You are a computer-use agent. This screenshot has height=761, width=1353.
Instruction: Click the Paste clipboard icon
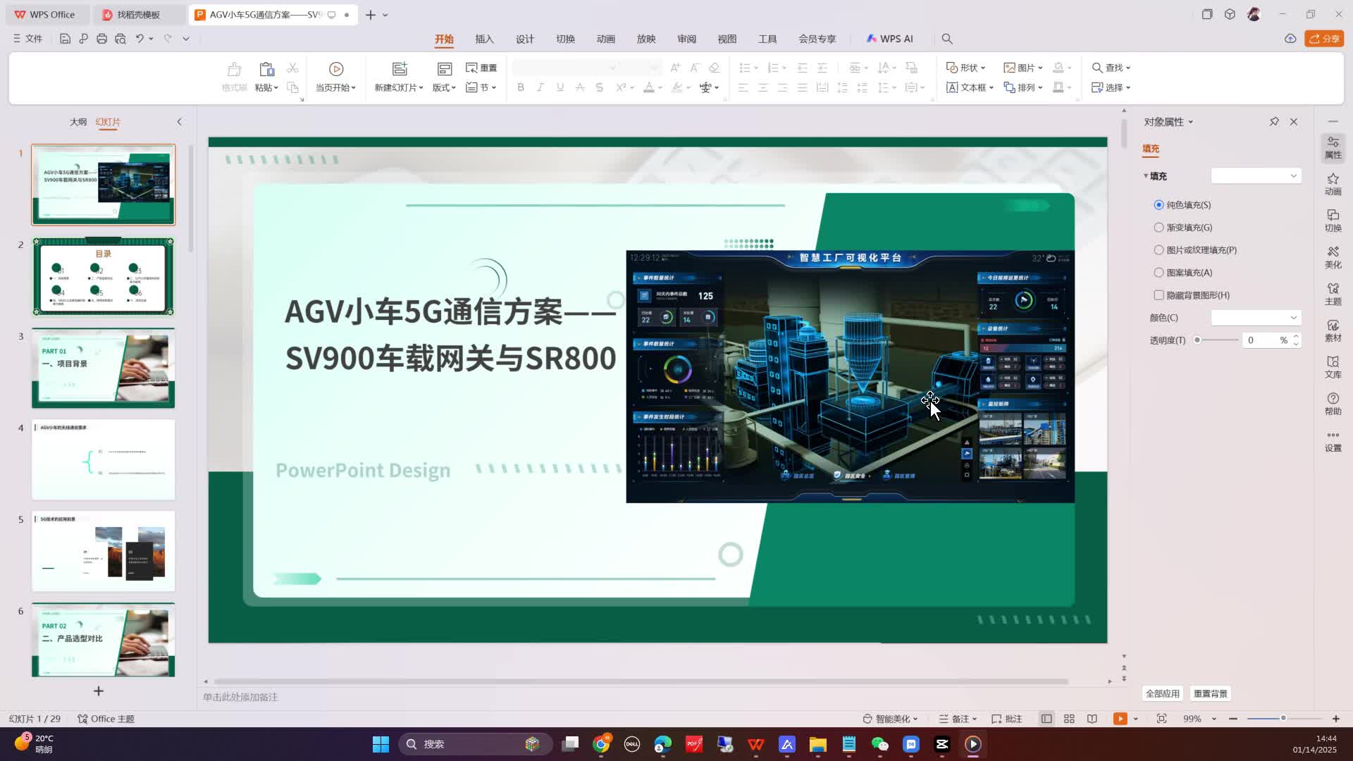coord(266,68)
